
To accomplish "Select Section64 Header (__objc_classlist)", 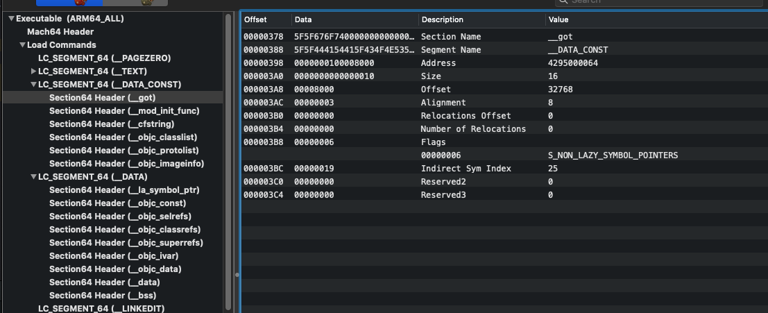I will point(117,137).
